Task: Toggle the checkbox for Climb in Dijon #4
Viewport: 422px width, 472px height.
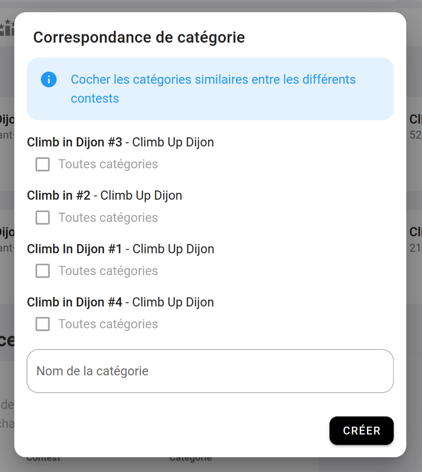Action: (43, 324)
